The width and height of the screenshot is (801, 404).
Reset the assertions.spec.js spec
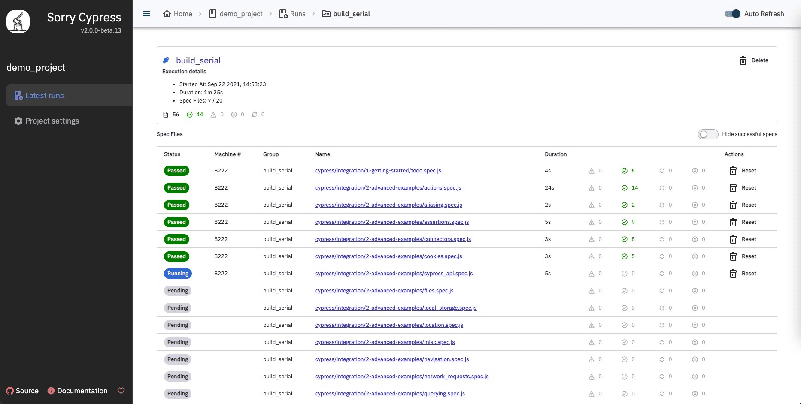click(743, 222)
